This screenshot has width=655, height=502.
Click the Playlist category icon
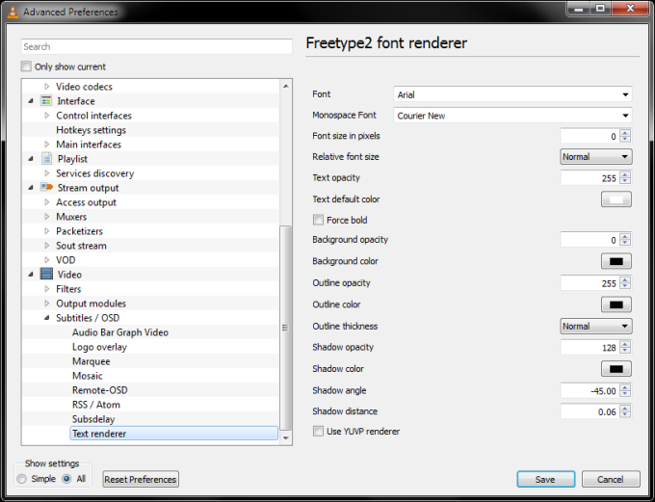pos(46,159)
